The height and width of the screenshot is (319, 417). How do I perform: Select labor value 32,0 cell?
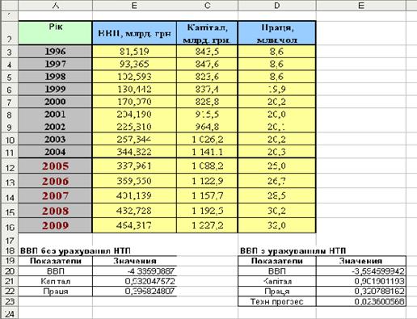[x=277, y=225]
